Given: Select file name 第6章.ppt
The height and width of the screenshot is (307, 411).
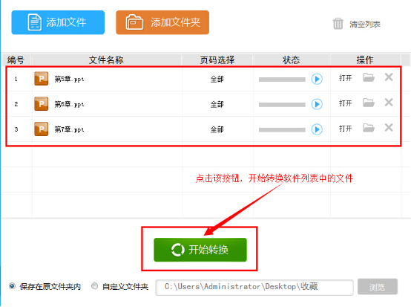Looking at the screenshot, I should [69, 104].
